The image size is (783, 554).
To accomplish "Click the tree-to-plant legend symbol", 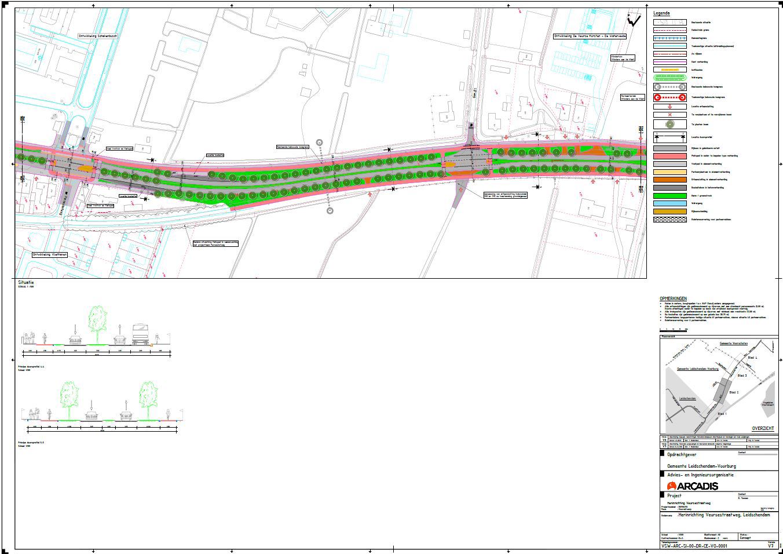I will click(x=670, y=124).
